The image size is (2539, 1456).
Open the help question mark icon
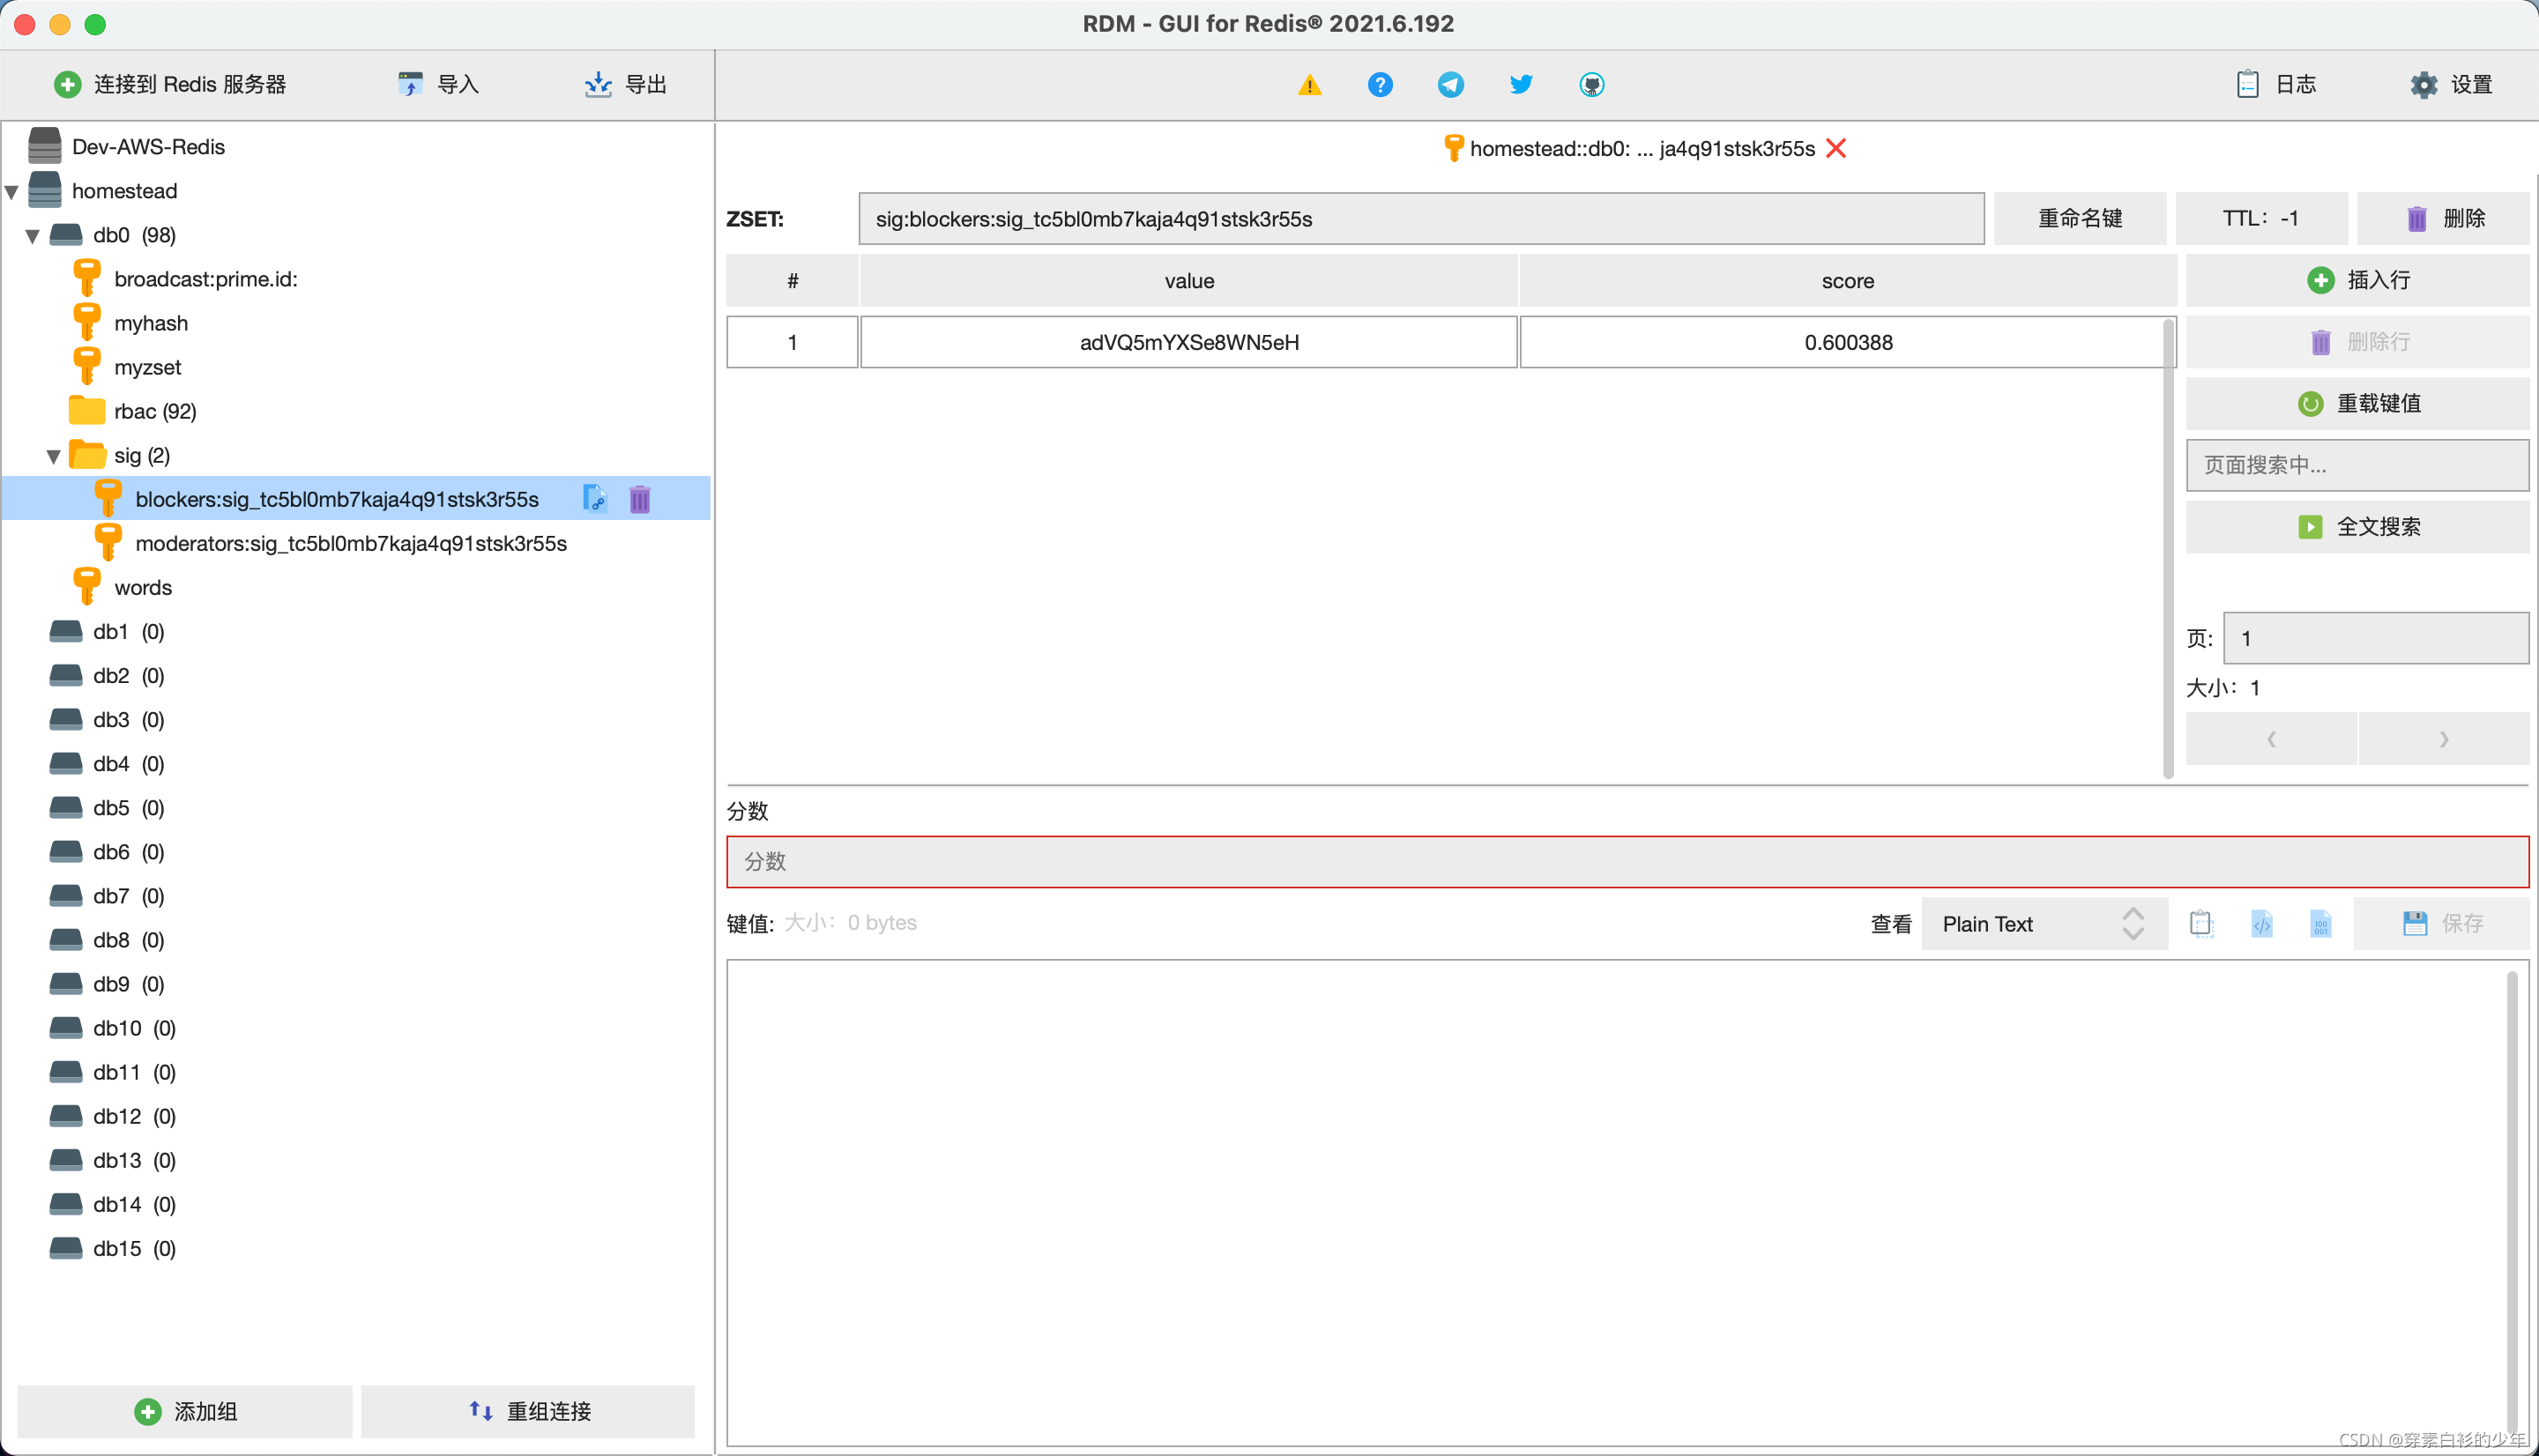(x=1380, y=84)
